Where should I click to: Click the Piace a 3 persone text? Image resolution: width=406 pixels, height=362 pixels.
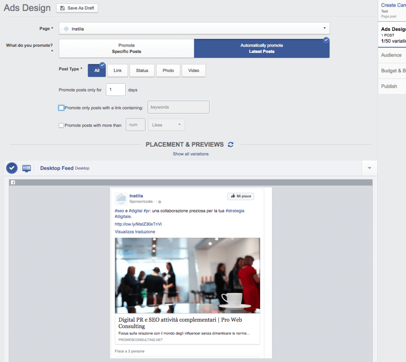coord(130,351)
